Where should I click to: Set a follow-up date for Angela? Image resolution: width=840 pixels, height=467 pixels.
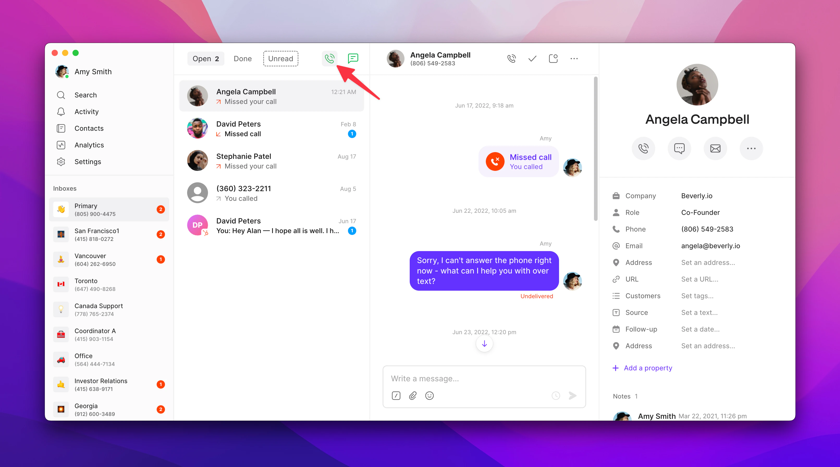point(700,329)
